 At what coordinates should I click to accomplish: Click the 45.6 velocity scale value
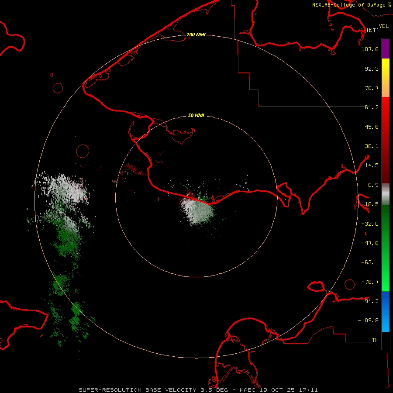click(x=372, y=127)
